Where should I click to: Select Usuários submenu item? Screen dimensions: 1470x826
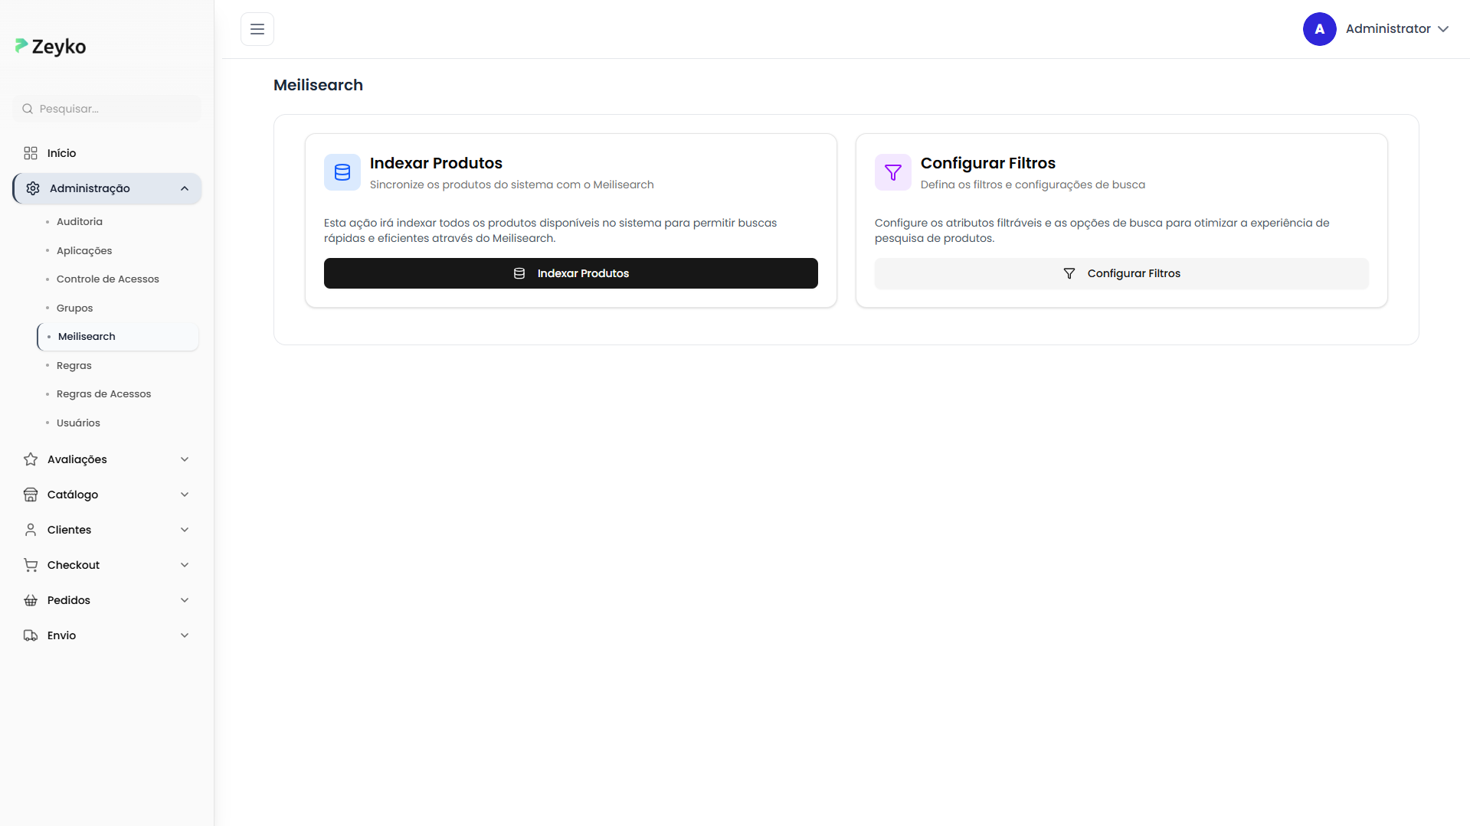coord(78,423)
